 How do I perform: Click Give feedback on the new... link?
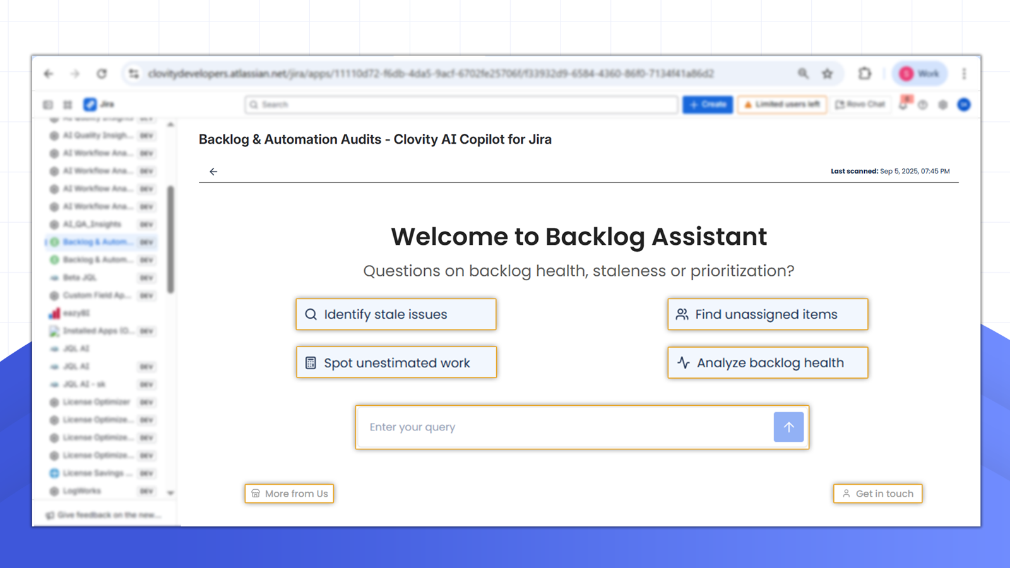(104, 515)
